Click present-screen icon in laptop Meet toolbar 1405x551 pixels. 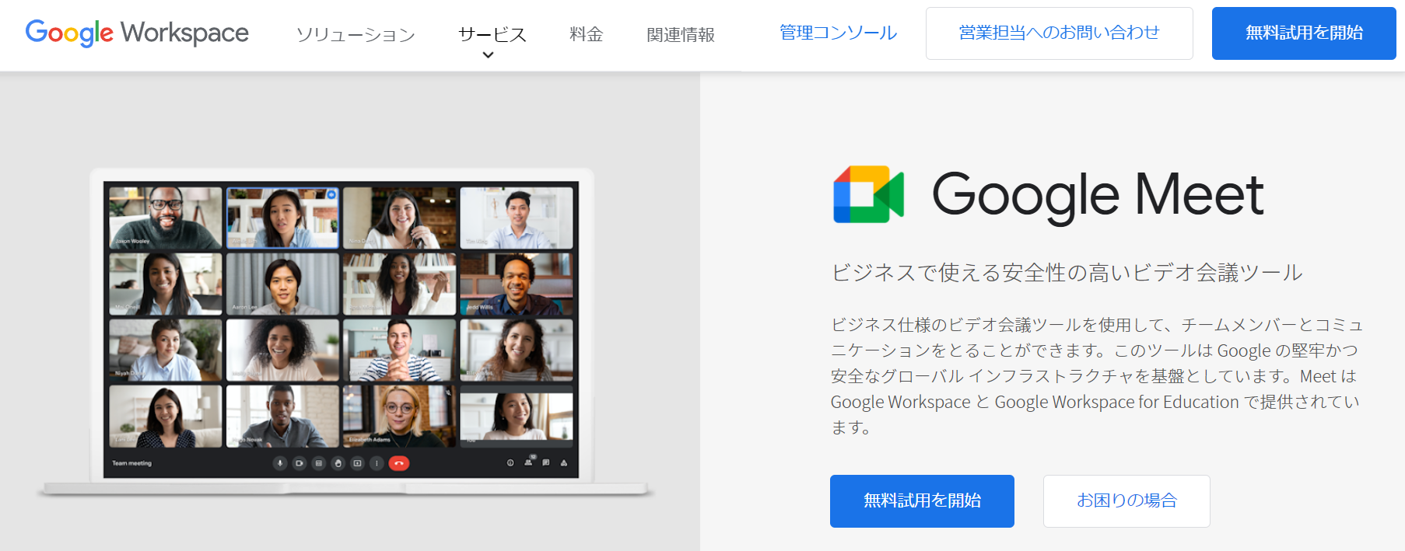click(358, 463)
